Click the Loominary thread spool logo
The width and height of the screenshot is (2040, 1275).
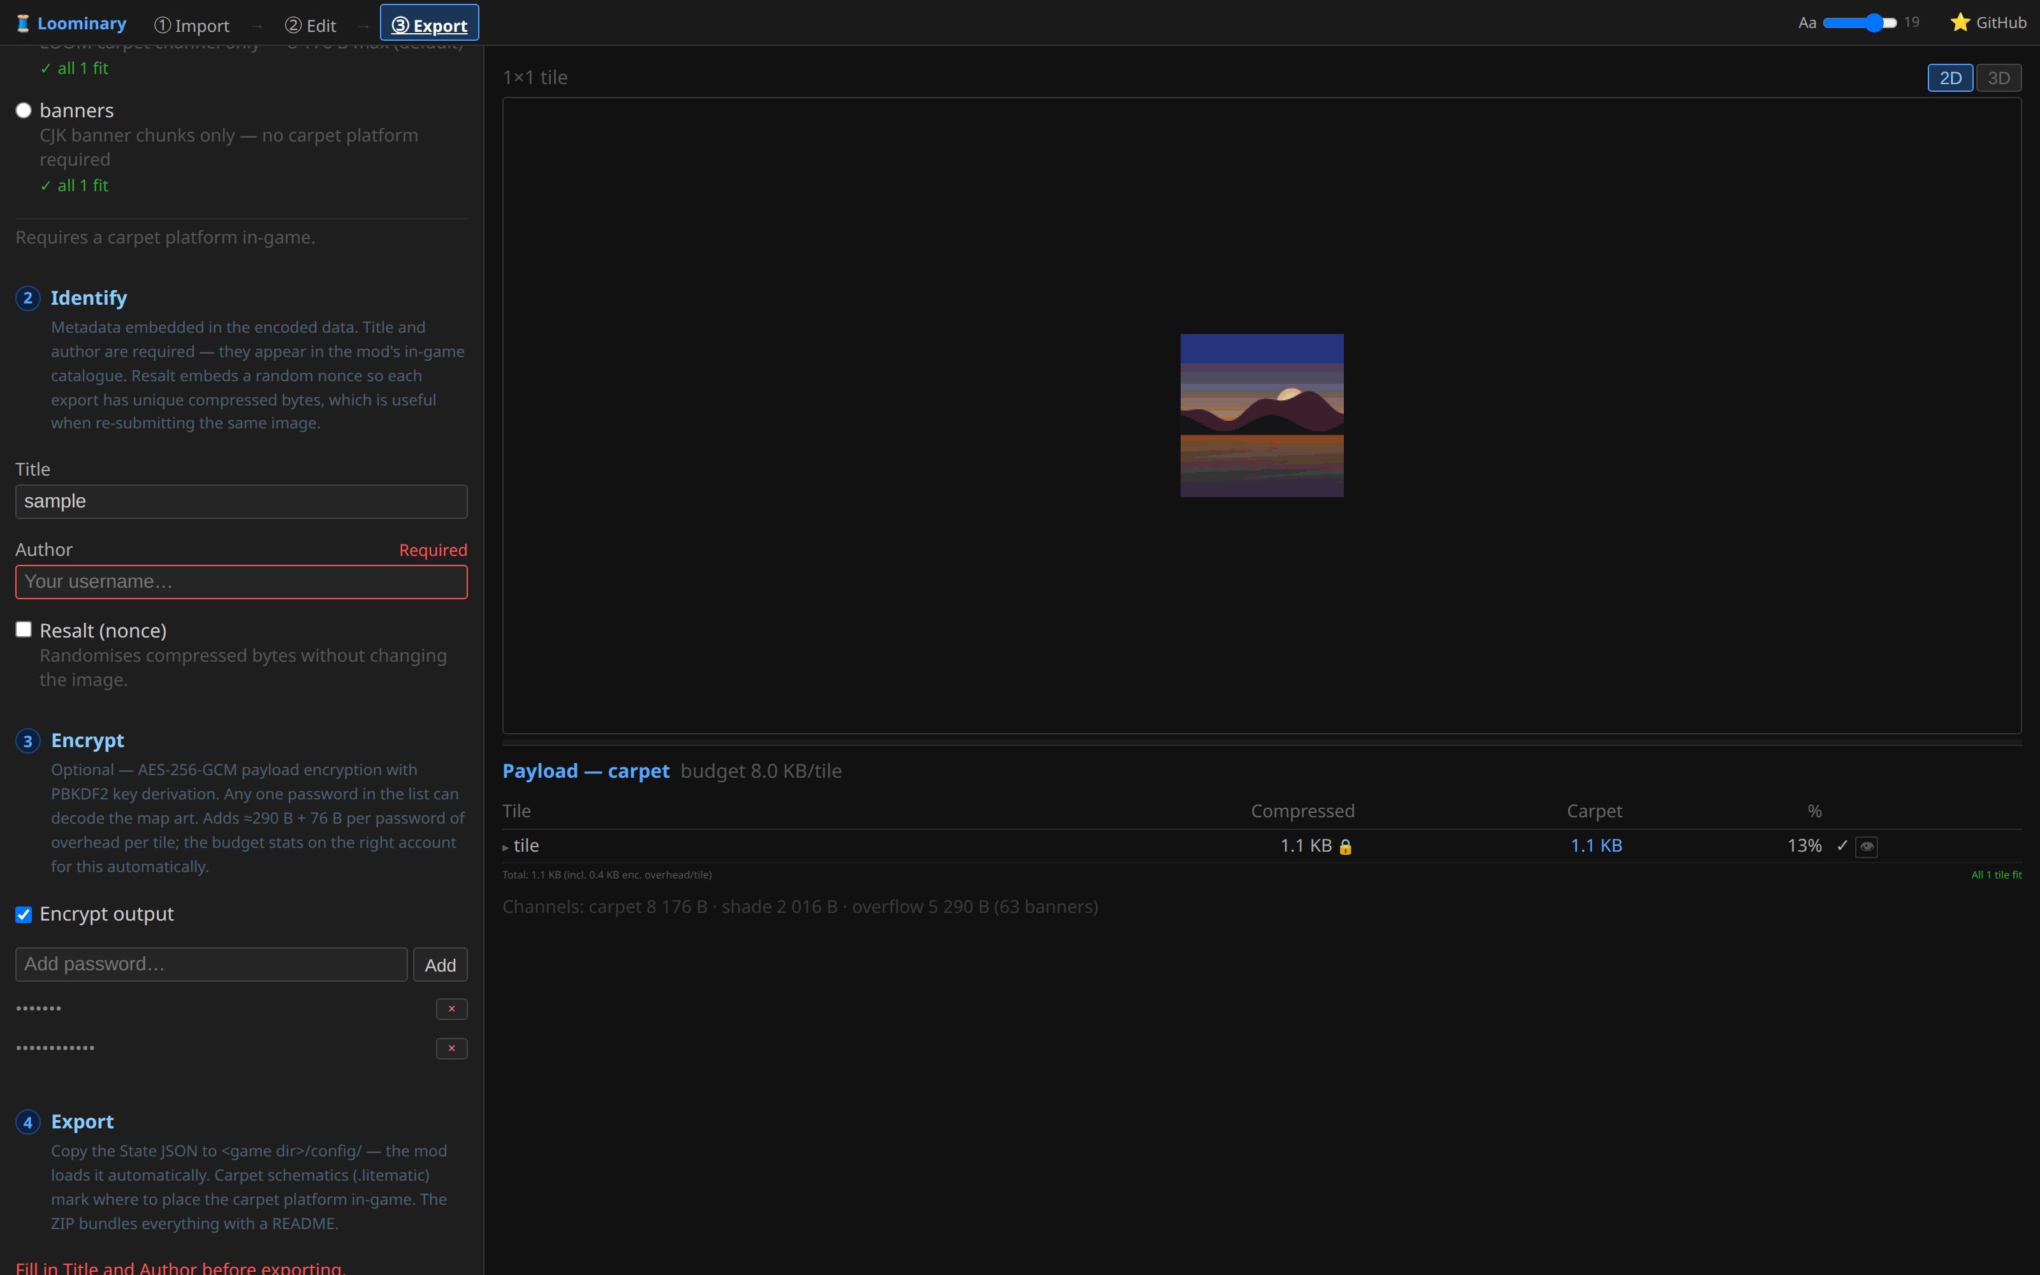pos(23,24)
